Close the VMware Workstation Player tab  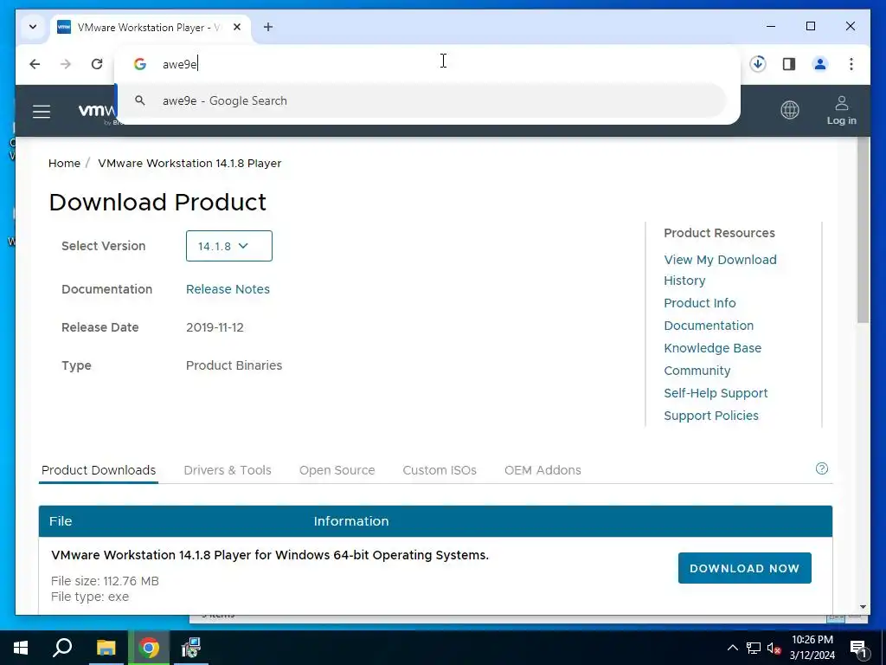pyautogui.click(x=237, y=27)
